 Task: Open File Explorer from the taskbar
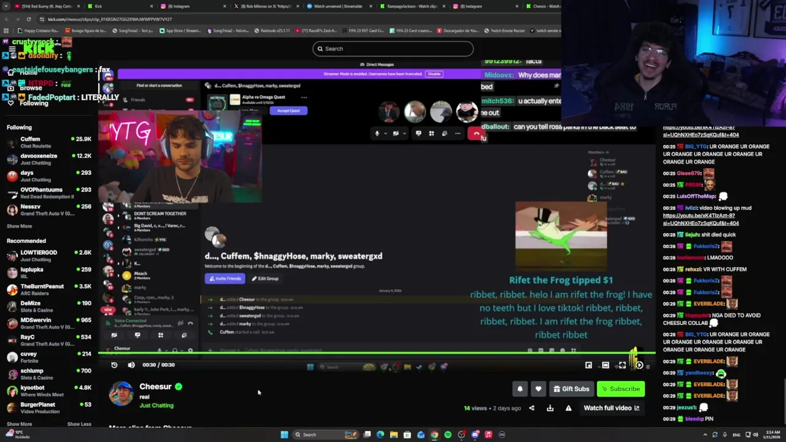pos(394,435)
